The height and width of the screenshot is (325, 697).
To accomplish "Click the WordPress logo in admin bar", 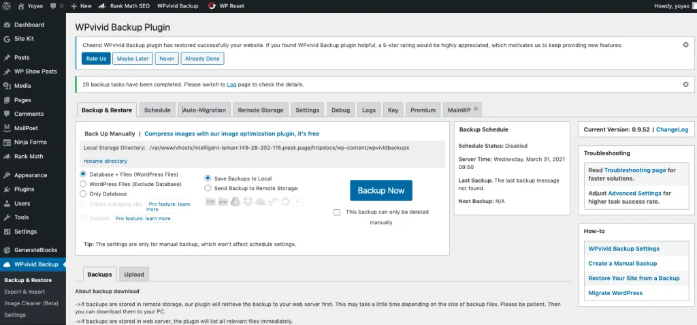I will [7, 6].
